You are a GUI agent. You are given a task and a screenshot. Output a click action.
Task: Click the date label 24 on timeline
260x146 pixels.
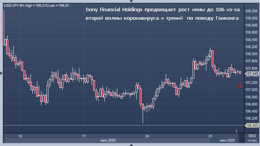tap(147, 136)
